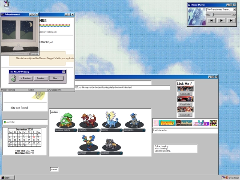Click the Music Player title bar icon
240x180 pixels.
click(x=189, y=5)
